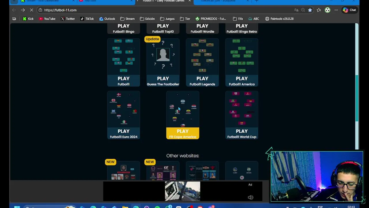Open the wrestling grid website card
The width and height of the screenshot is (369, 208).
[x=202, y=171]
